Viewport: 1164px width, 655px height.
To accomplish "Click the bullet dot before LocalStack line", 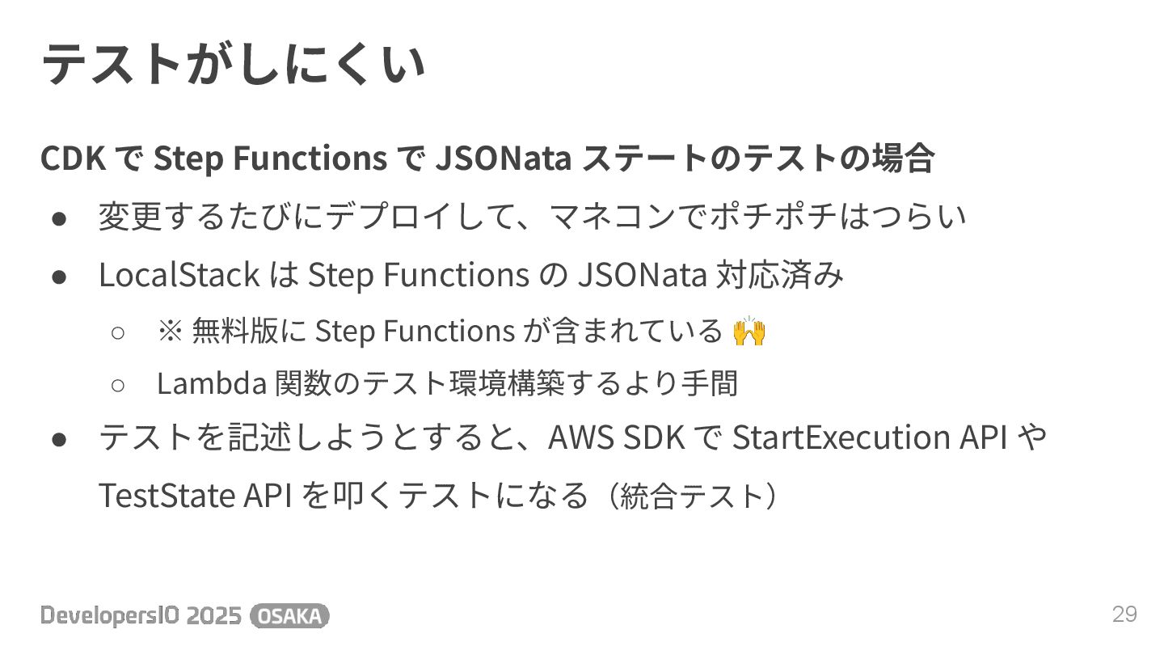I will pos(59,277).
